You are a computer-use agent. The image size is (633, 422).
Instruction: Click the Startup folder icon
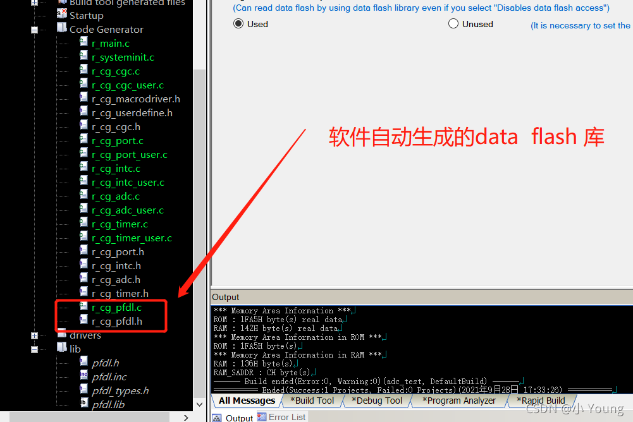click(62, 14)
